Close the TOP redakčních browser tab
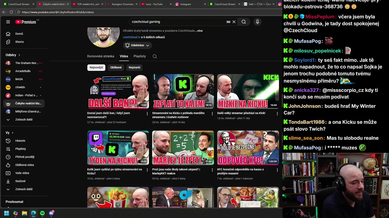 tap(102, 4)
